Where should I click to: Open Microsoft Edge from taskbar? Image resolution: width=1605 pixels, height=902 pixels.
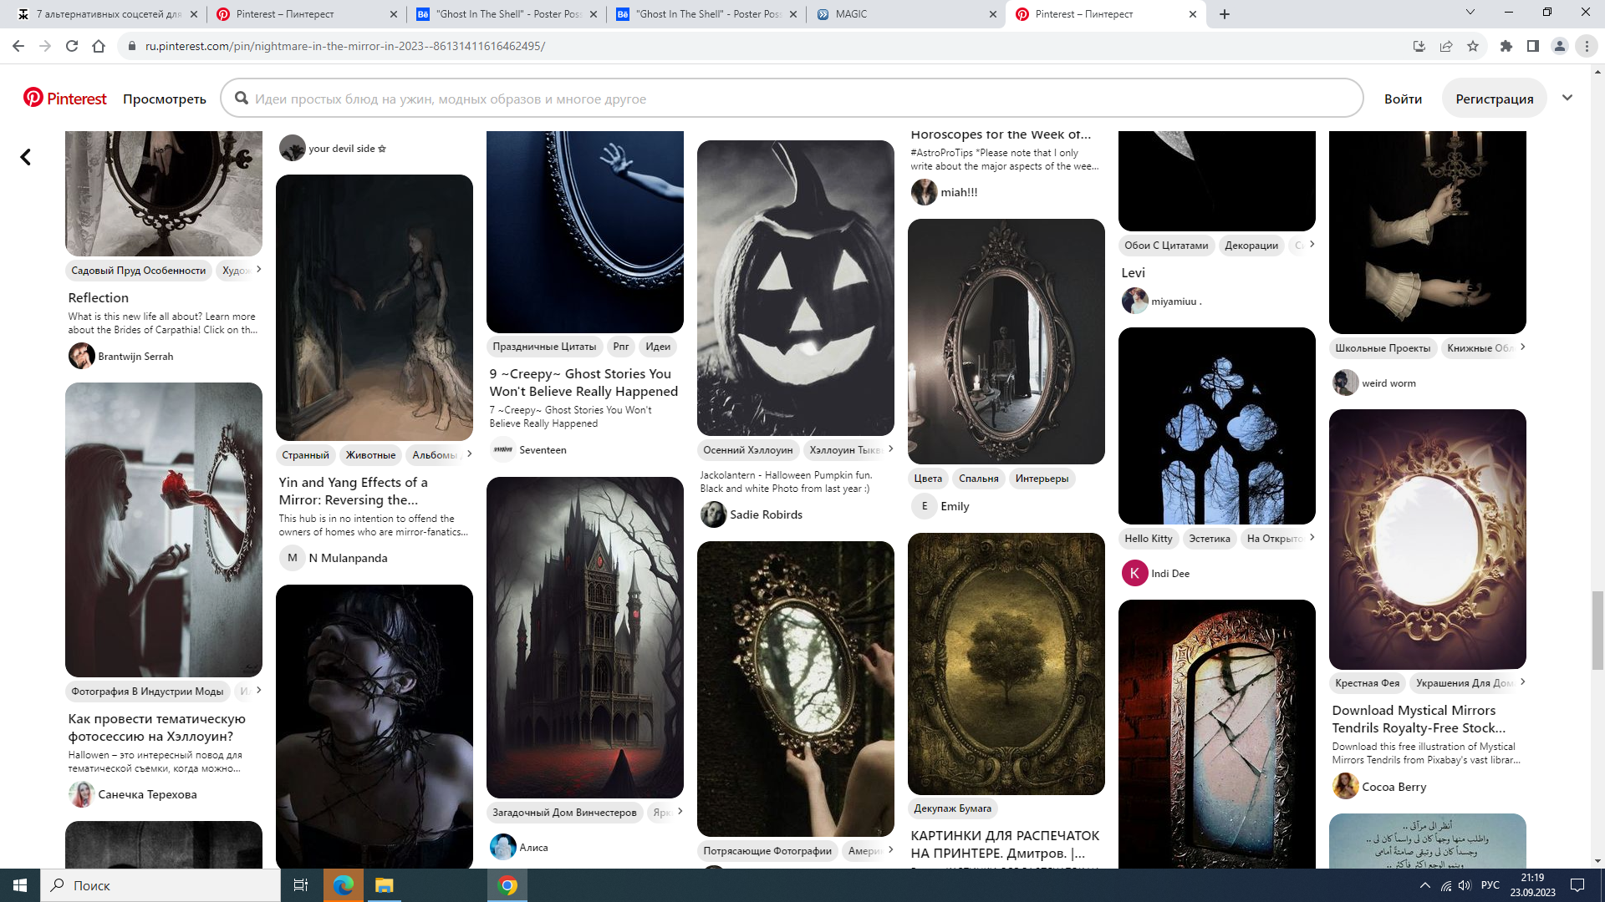344,885
